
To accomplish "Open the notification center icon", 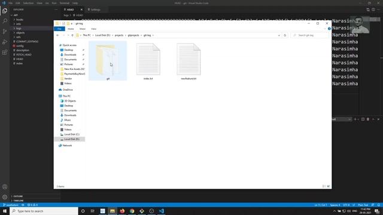I will click(377, 211).
